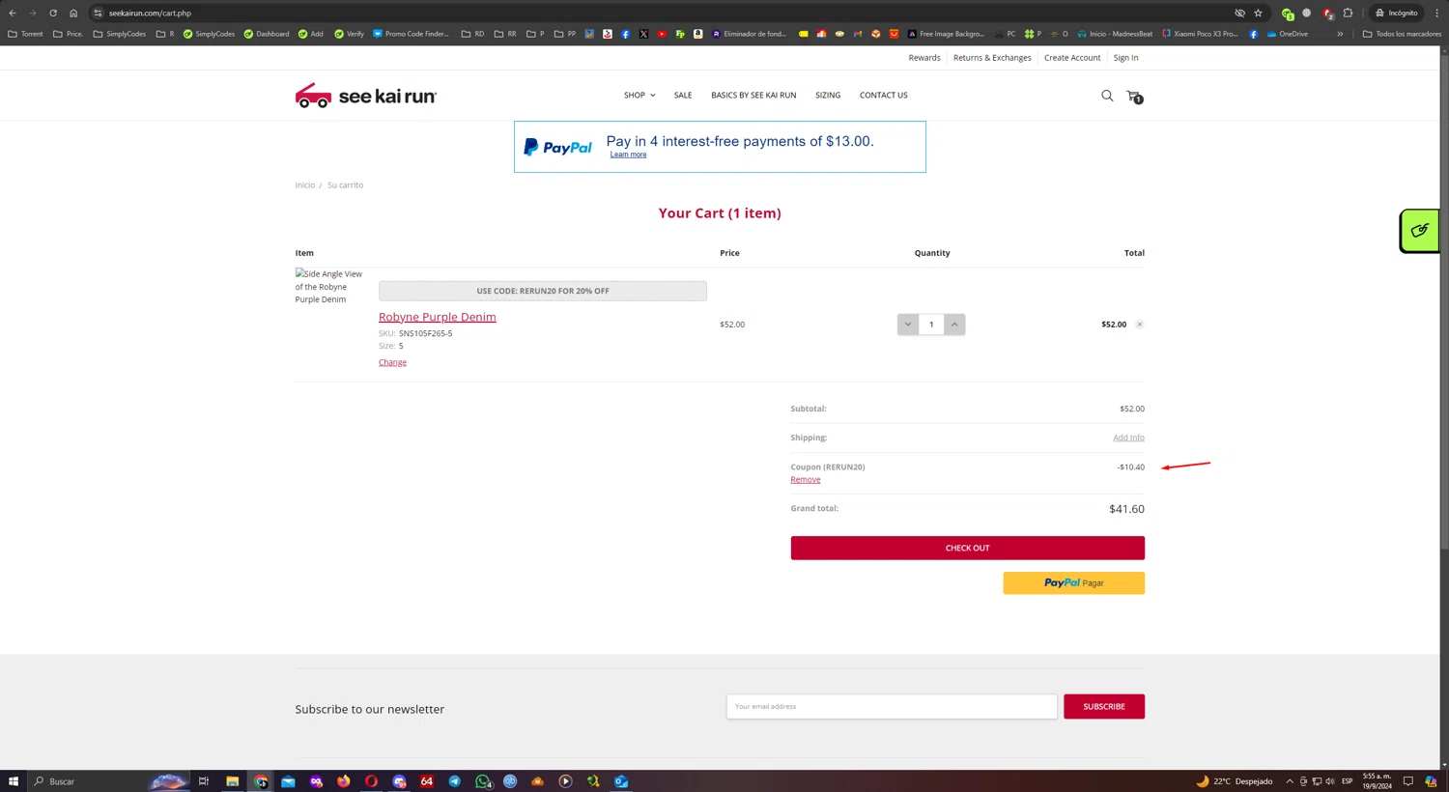
Task: Click Add Info for shipping
Action: click(1128, 438)
